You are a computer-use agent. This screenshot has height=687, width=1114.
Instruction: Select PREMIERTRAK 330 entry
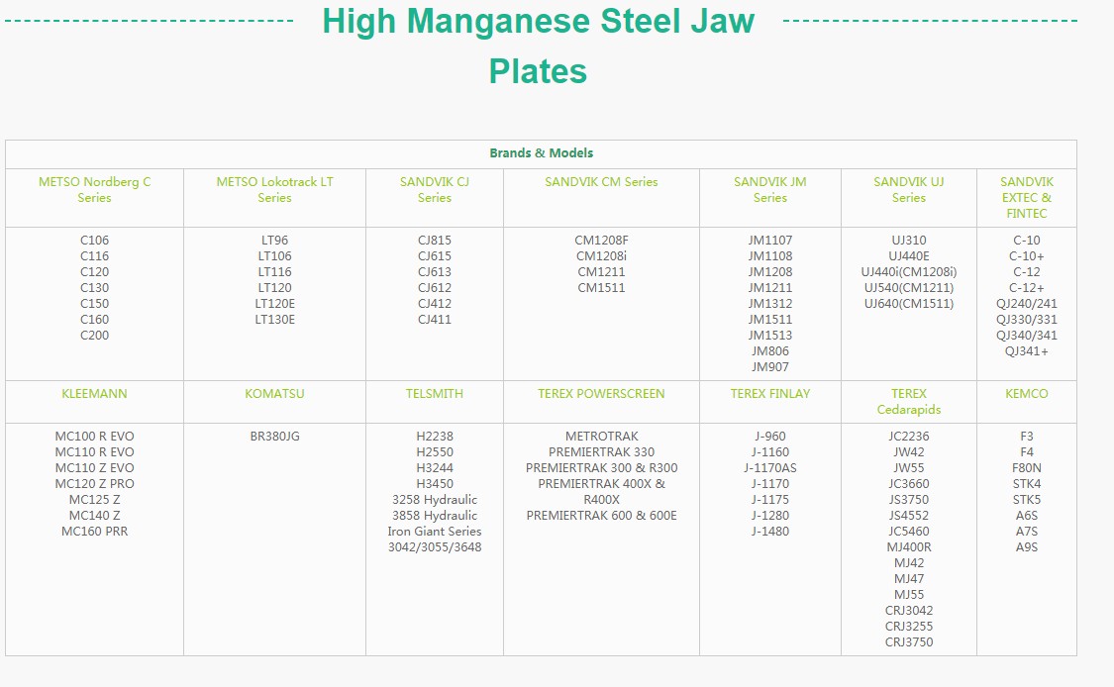(601, 451)
